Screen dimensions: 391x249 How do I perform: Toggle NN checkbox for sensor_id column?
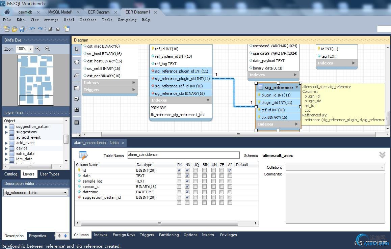tap(187, 187)
